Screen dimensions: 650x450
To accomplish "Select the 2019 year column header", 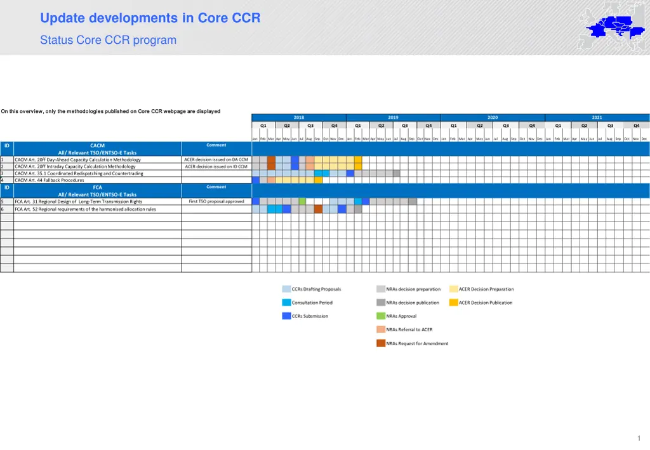I will point(393,117).
